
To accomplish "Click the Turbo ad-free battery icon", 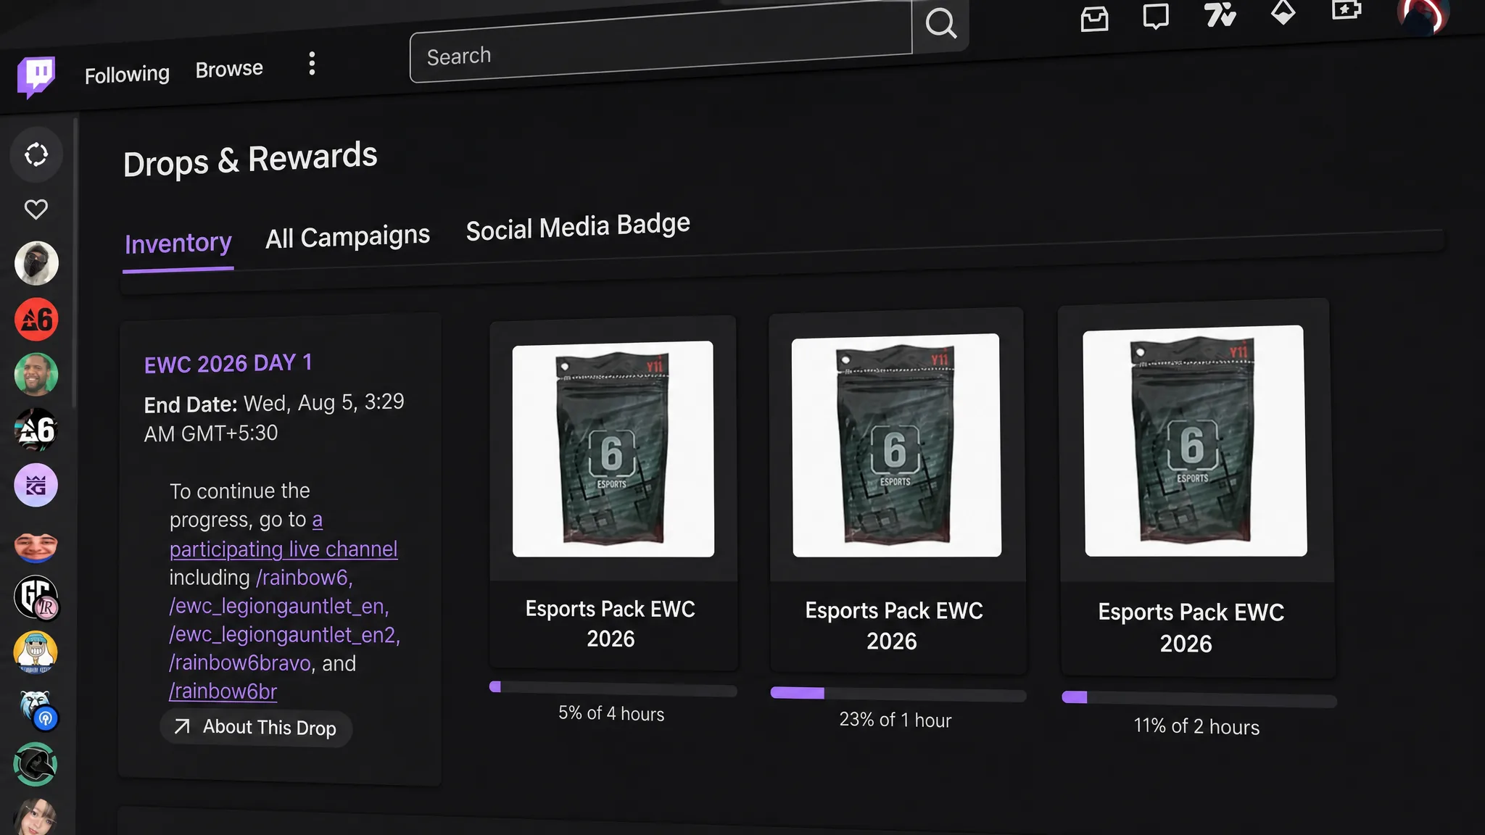I will [1347, 10].
